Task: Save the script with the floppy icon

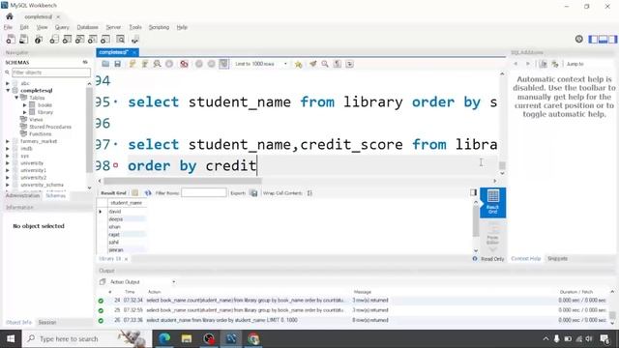Action: [117, 64]
